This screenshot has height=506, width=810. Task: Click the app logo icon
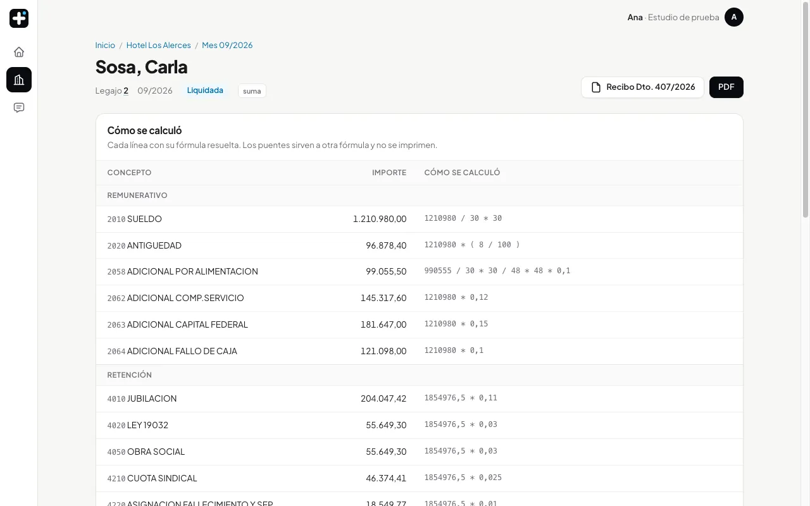[x=19, y=18]
